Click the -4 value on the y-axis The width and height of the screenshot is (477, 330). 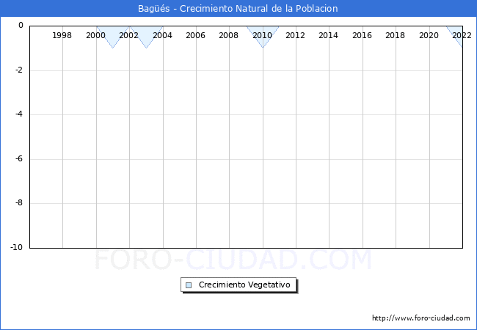point(19,114)
